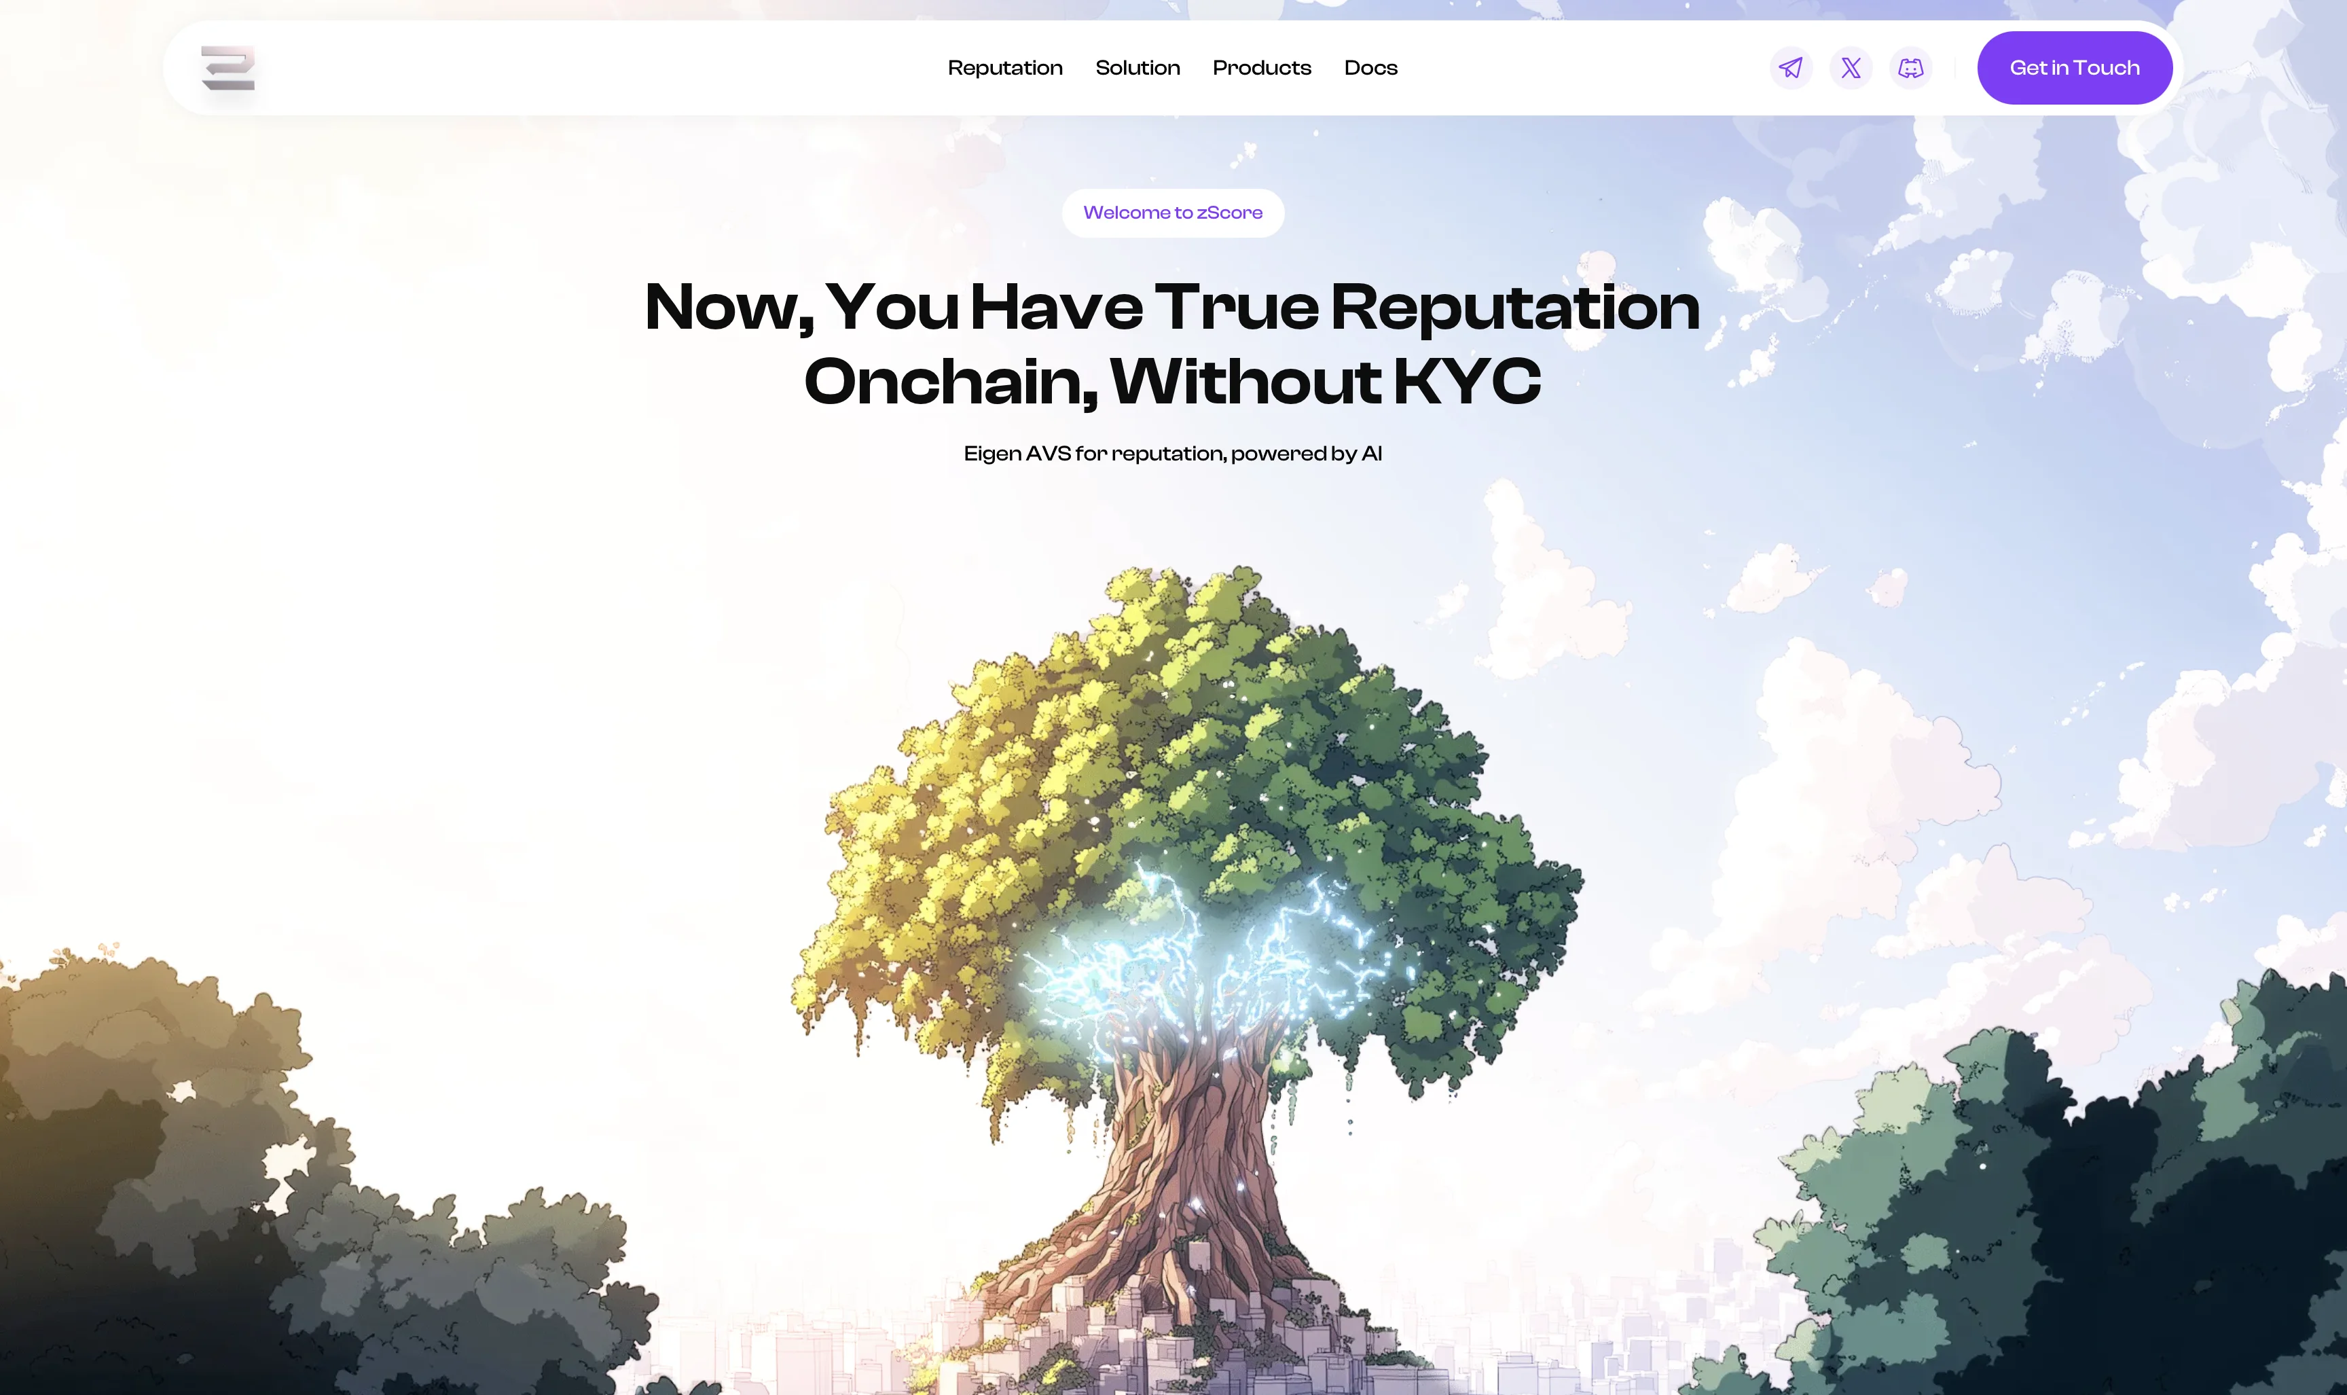Click the zScore logo in the navbar
2347x1395 pixels.
[x=228, y=68]
